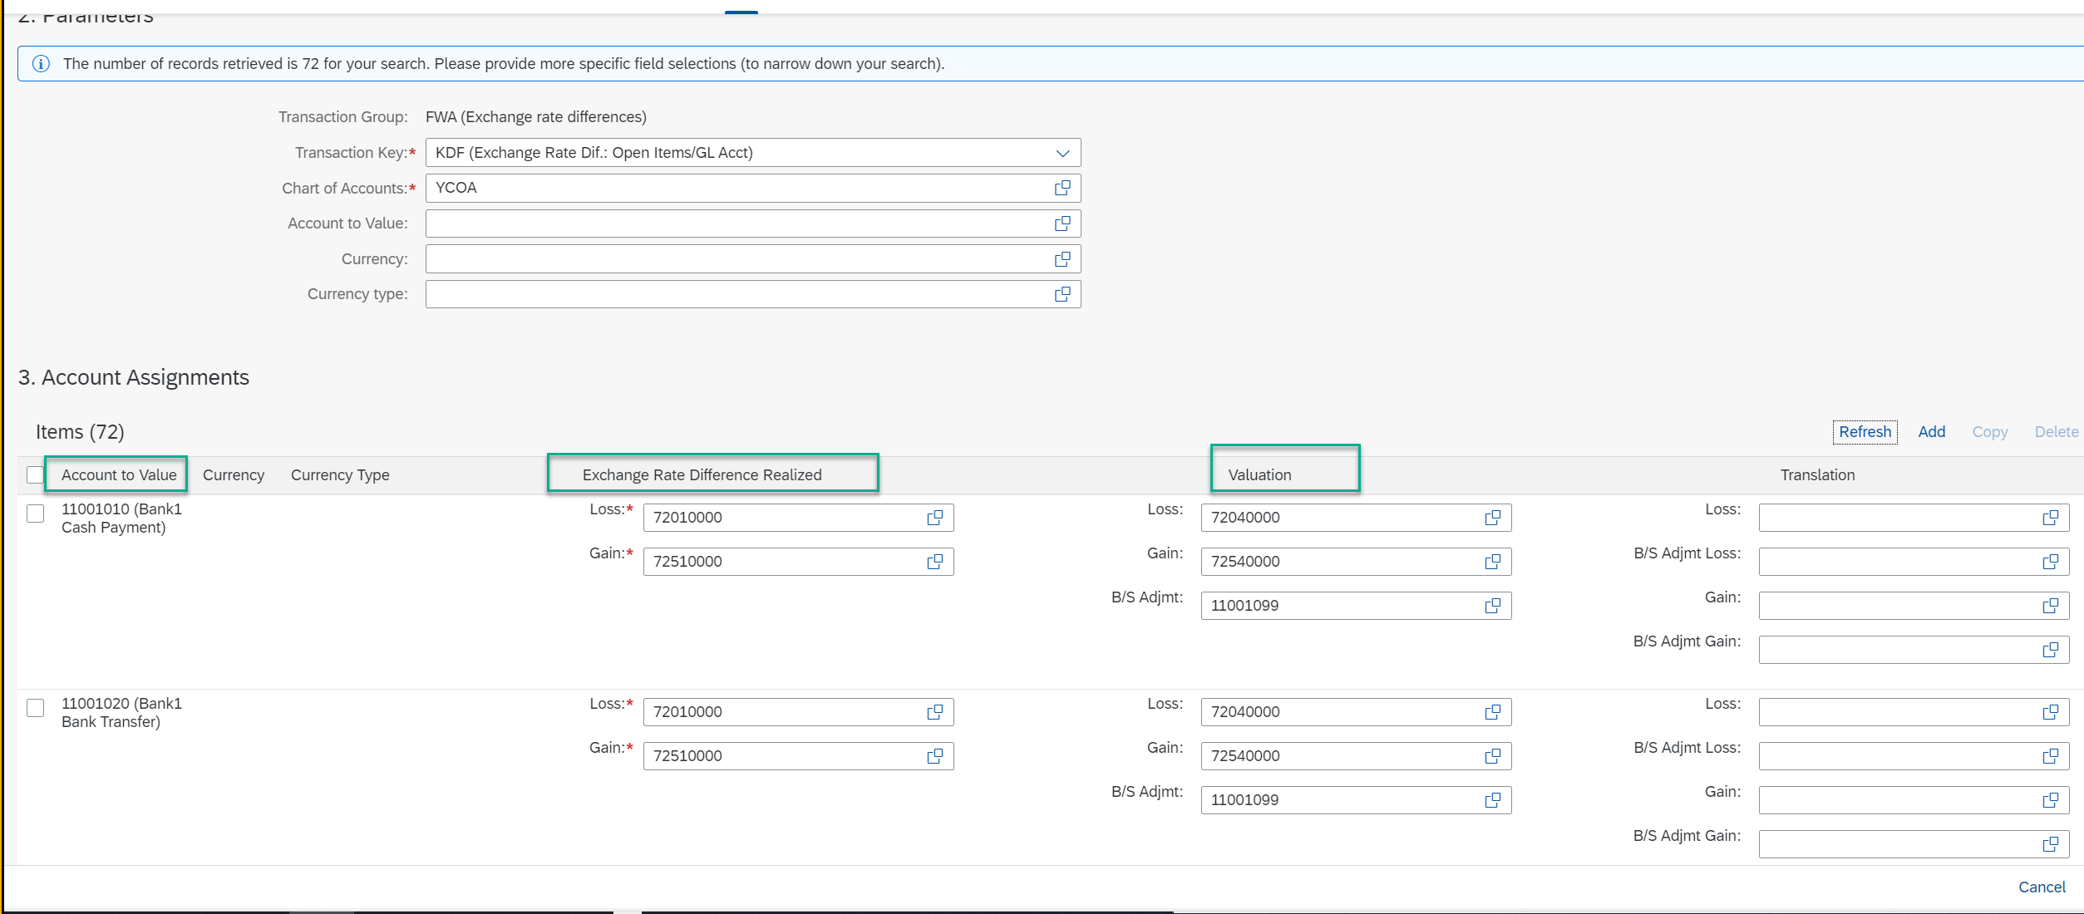Select all items with header checkbox
This screenshot has height=914, width=2084.
pyautogui.click(x=35, y=474)
